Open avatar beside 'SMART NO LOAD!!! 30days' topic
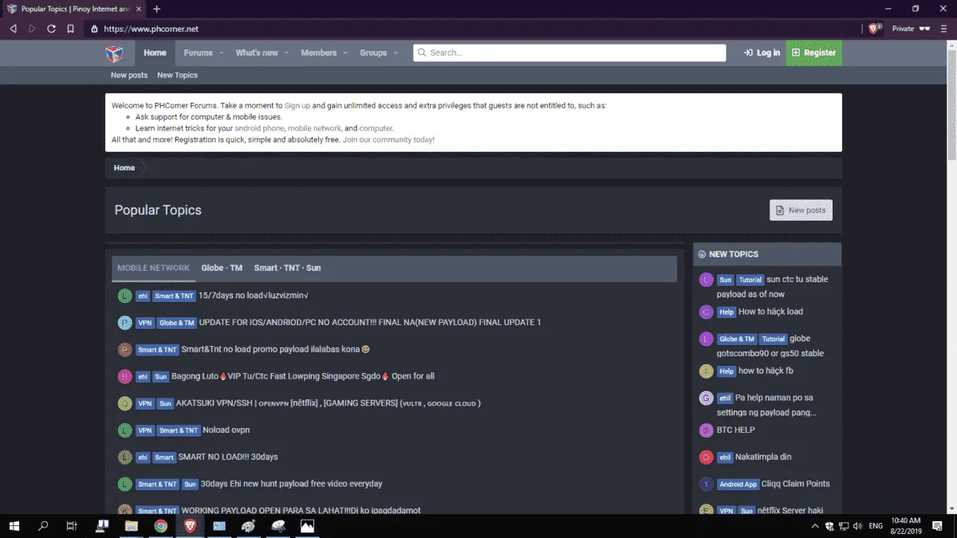The width and height of the screenshot is (957, 538). point(125,457)
